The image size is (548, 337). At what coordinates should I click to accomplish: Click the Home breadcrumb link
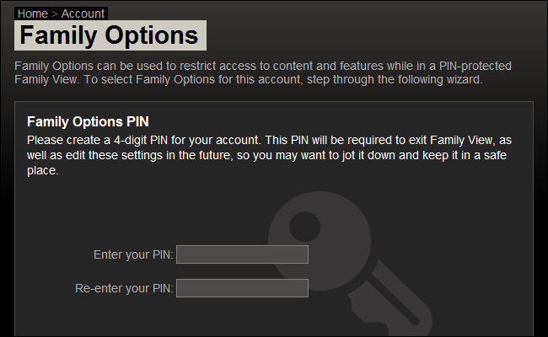33,13
